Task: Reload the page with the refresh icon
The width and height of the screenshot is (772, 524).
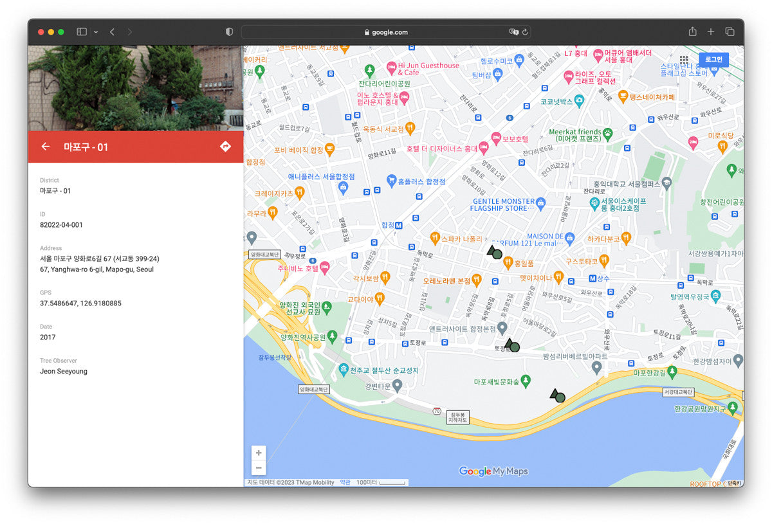Action: (525, 32)
